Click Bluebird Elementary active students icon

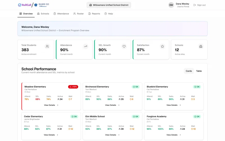click(181, 99)
